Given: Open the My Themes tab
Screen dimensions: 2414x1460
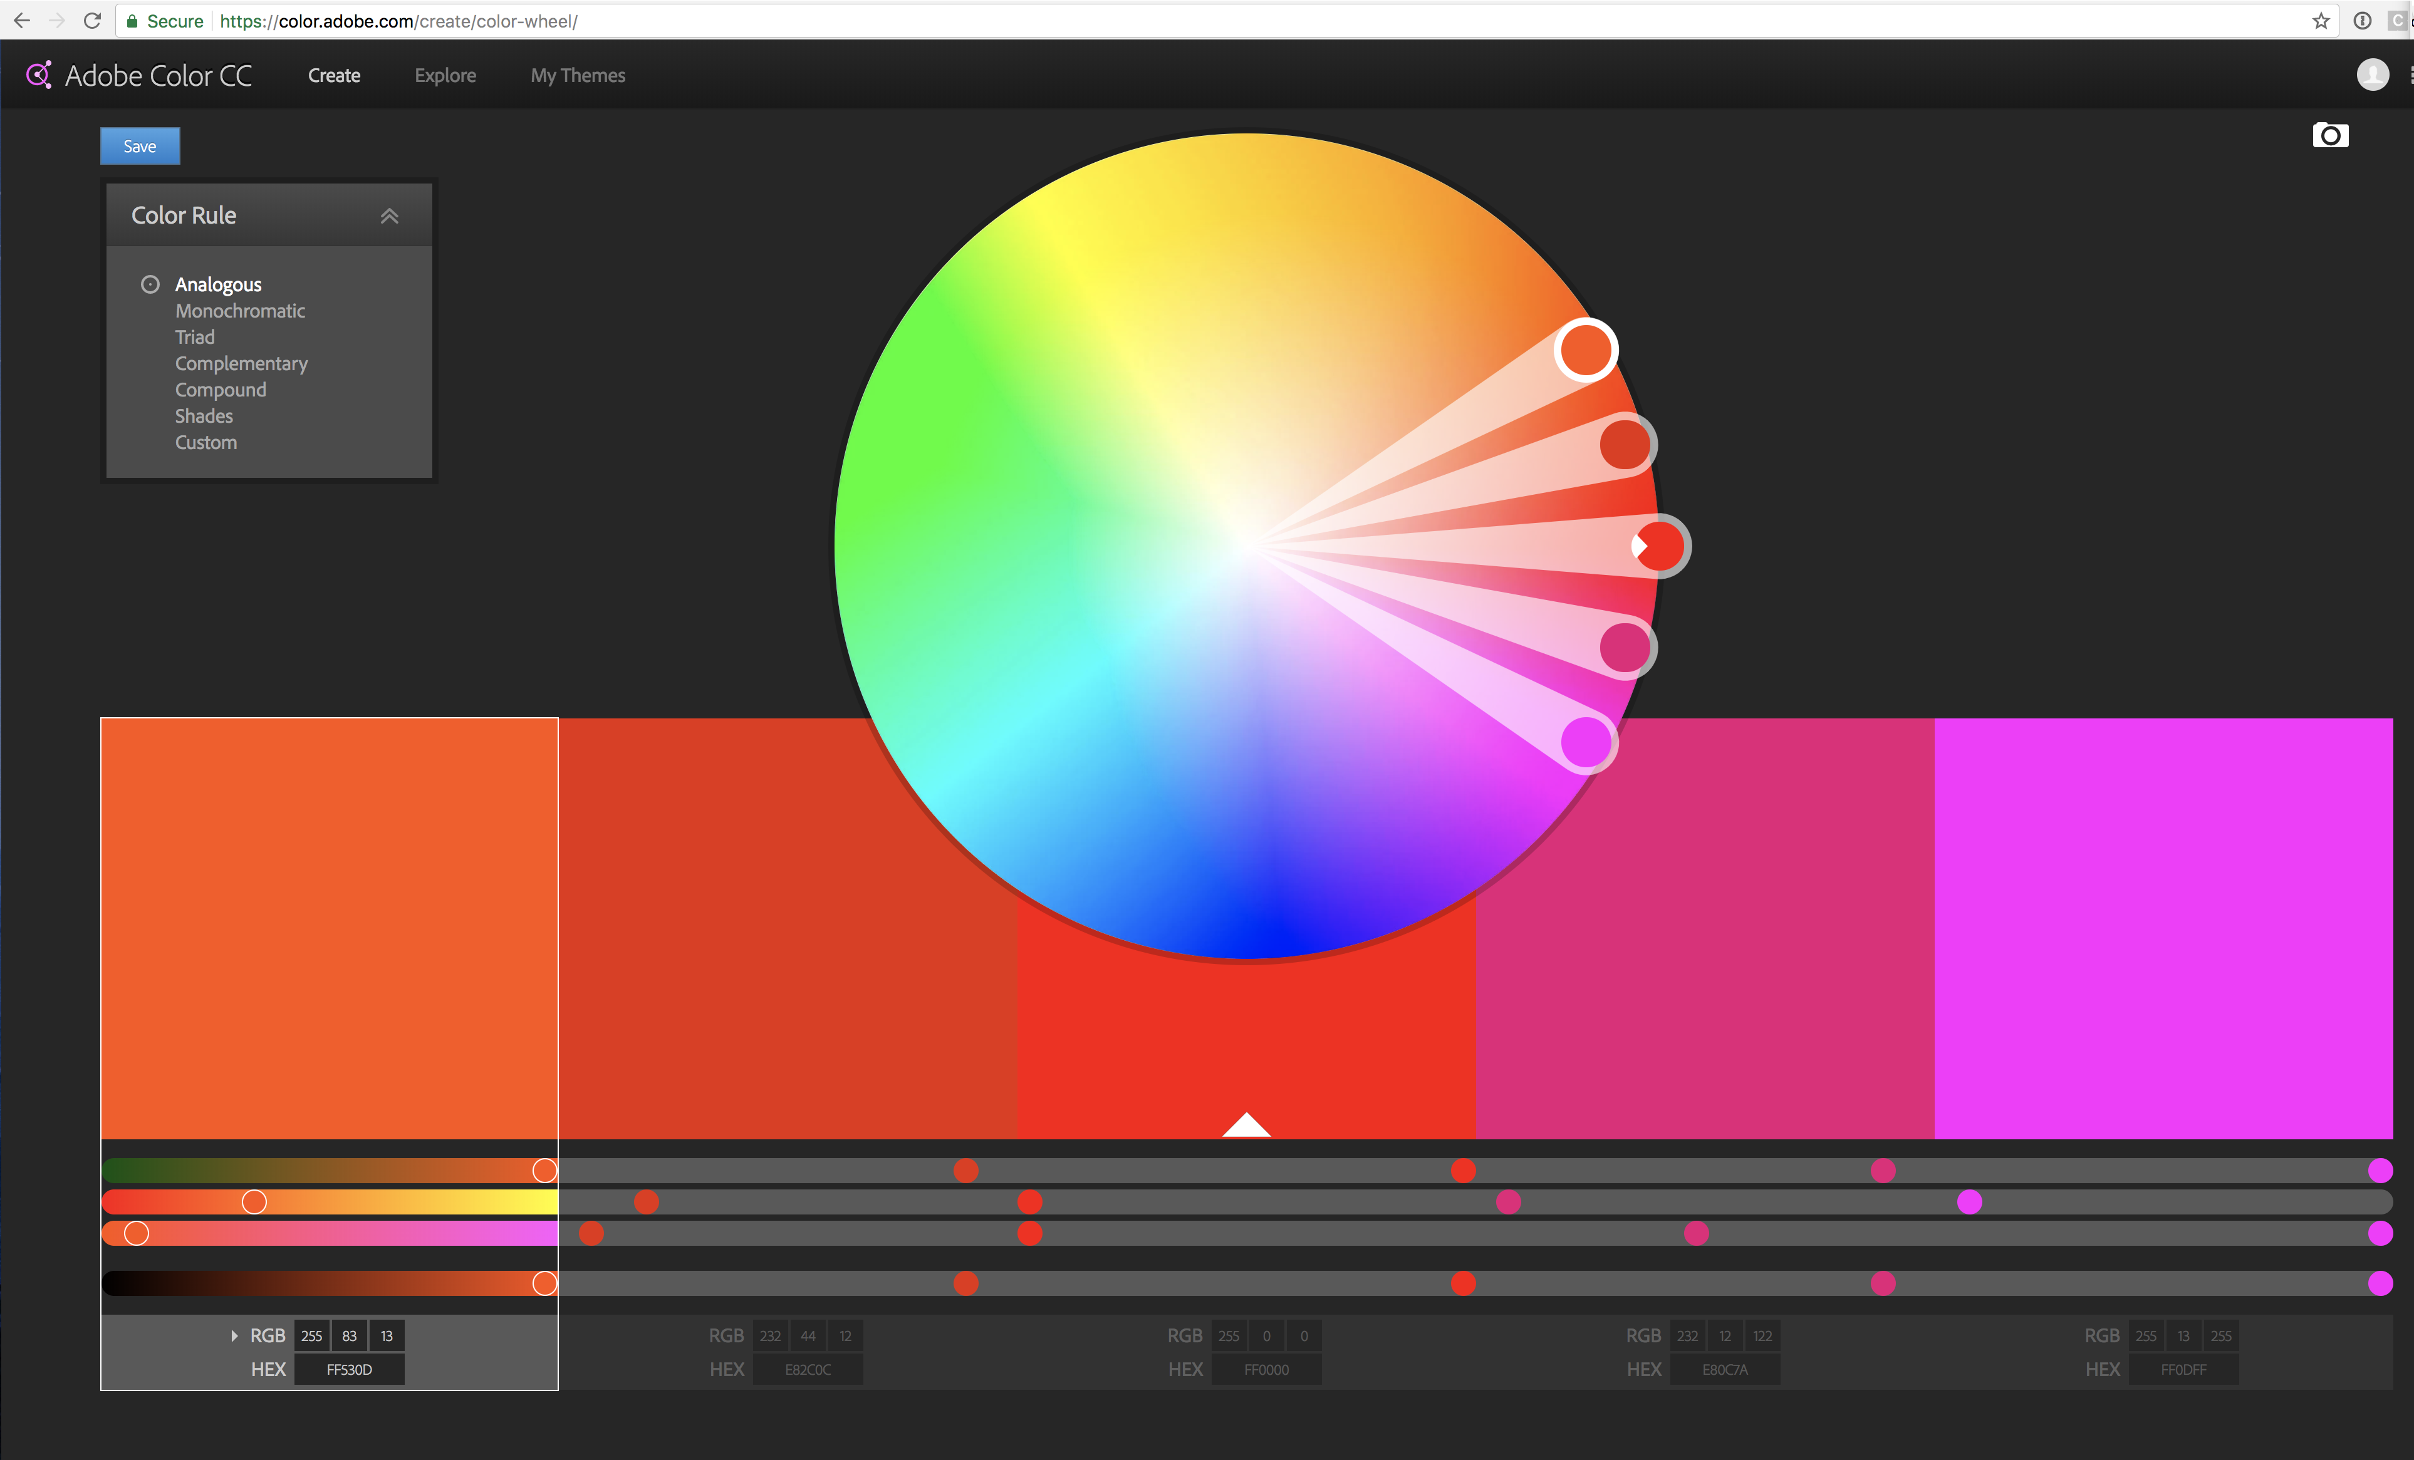Looking at the screenshot, I should tap(577, 75).
